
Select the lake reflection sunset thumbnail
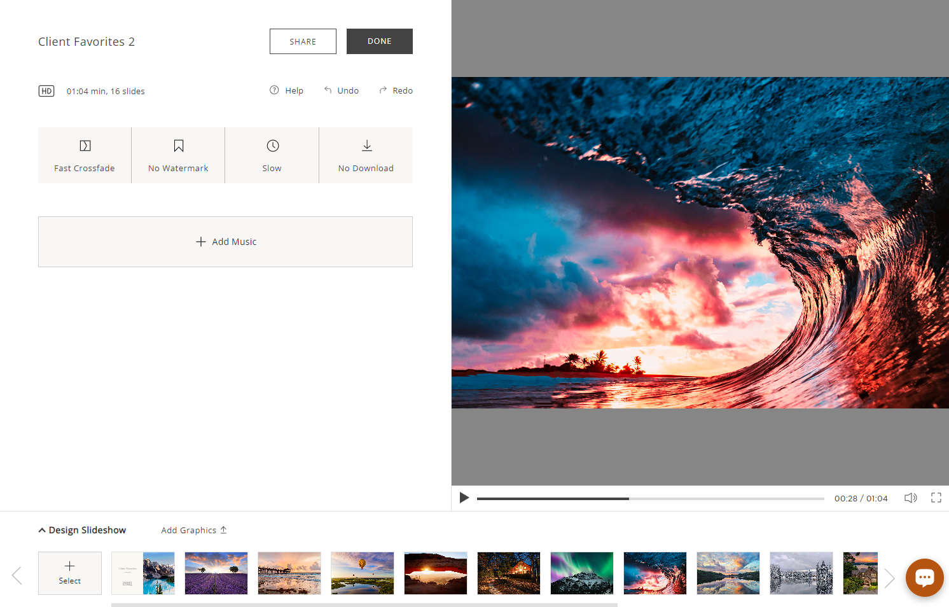(728, 573)
